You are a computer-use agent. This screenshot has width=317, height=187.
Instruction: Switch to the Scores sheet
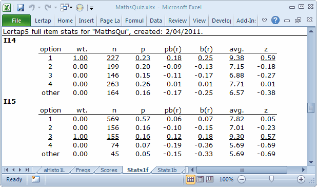click(x=109, y=170)
